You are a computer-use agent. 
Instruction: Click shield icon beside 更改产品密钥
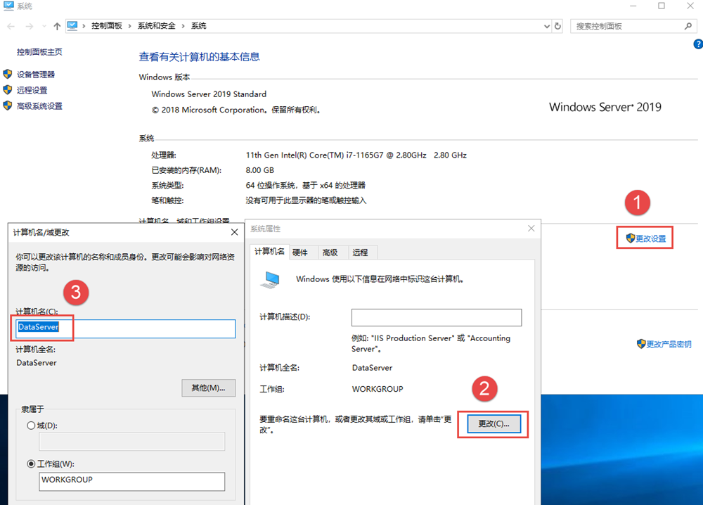(641, 344)
